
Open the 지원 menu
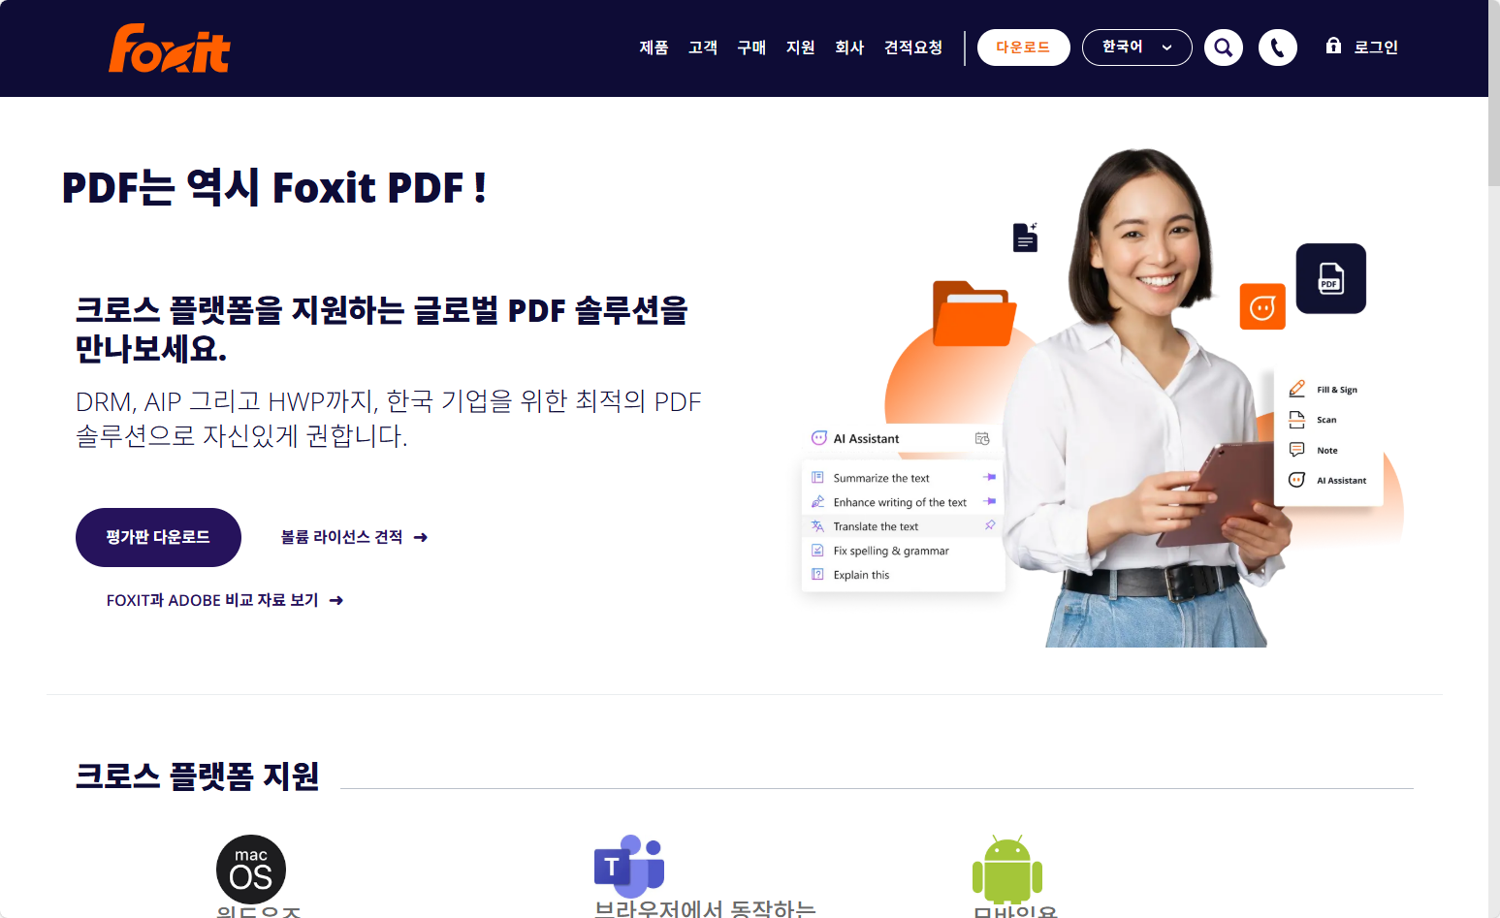point(801,47)
